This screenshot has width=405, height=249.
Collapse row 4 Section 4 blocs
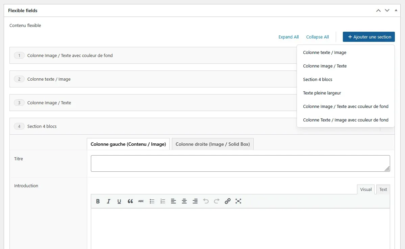[153, 127]
